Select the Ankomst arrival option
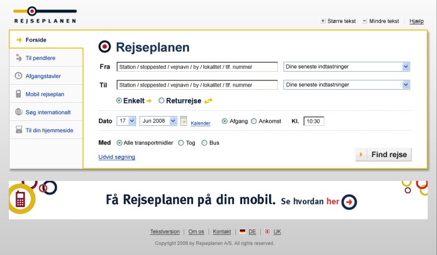This screenshot has height=255, width=437. [254, 121]
